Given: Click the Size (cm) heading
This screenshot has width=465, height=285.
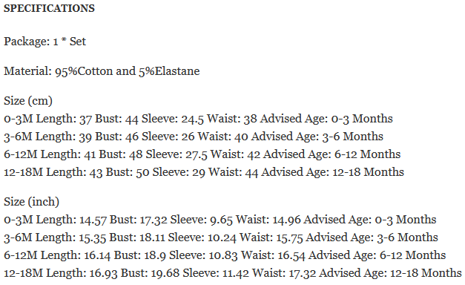Looking at the screenshot, I should (28, 101).
